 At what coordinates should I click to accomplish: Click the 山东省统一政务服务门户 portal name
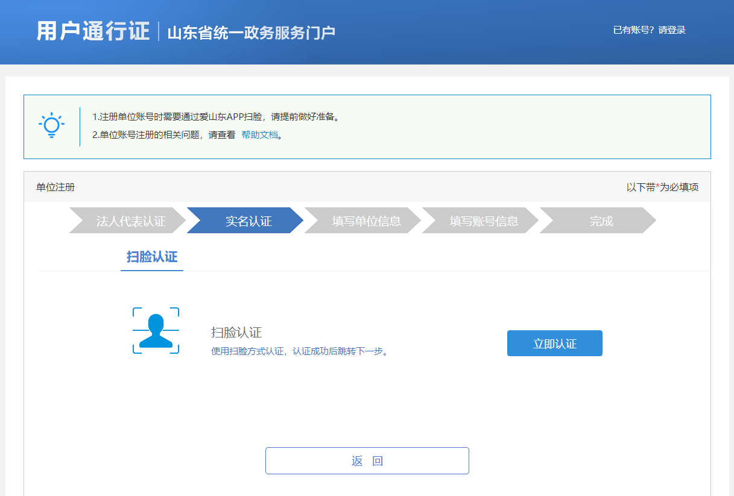(251, 33)
